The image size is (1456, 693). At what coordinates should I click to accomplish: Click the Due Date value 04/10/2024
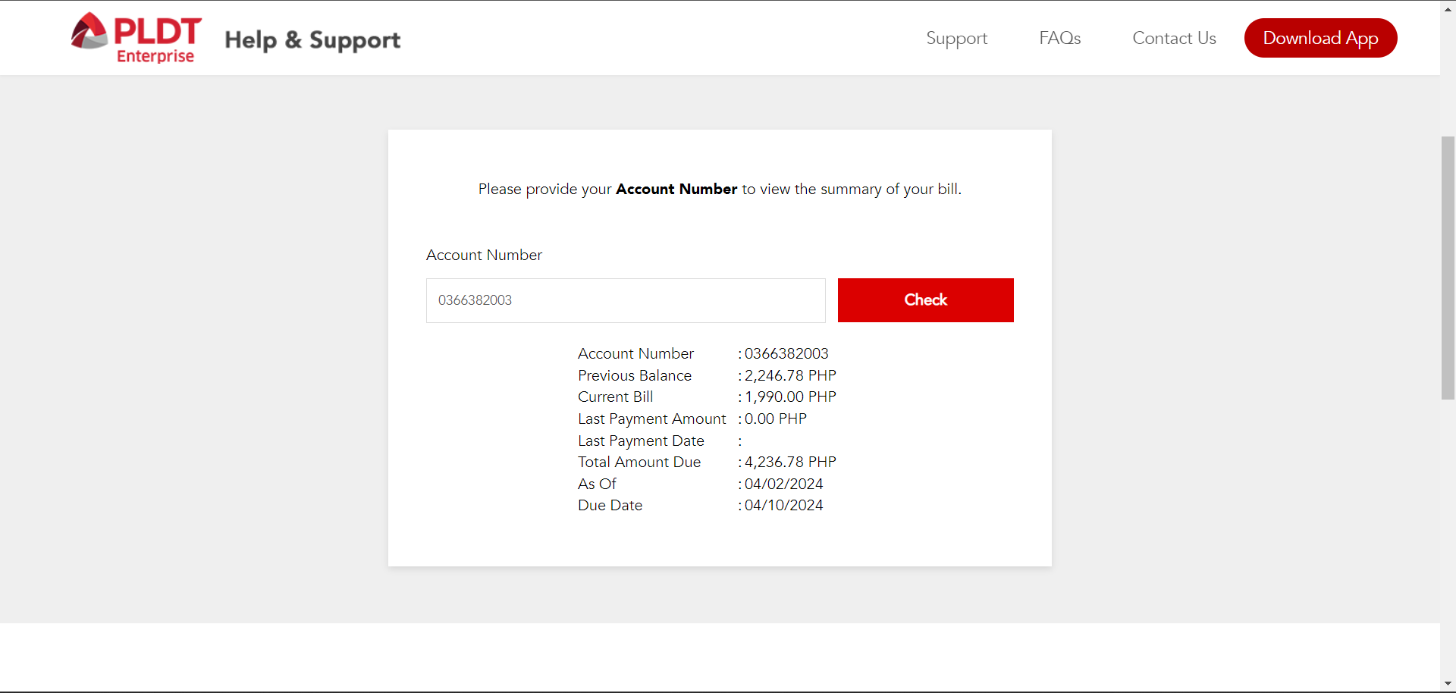pos(783,505)
